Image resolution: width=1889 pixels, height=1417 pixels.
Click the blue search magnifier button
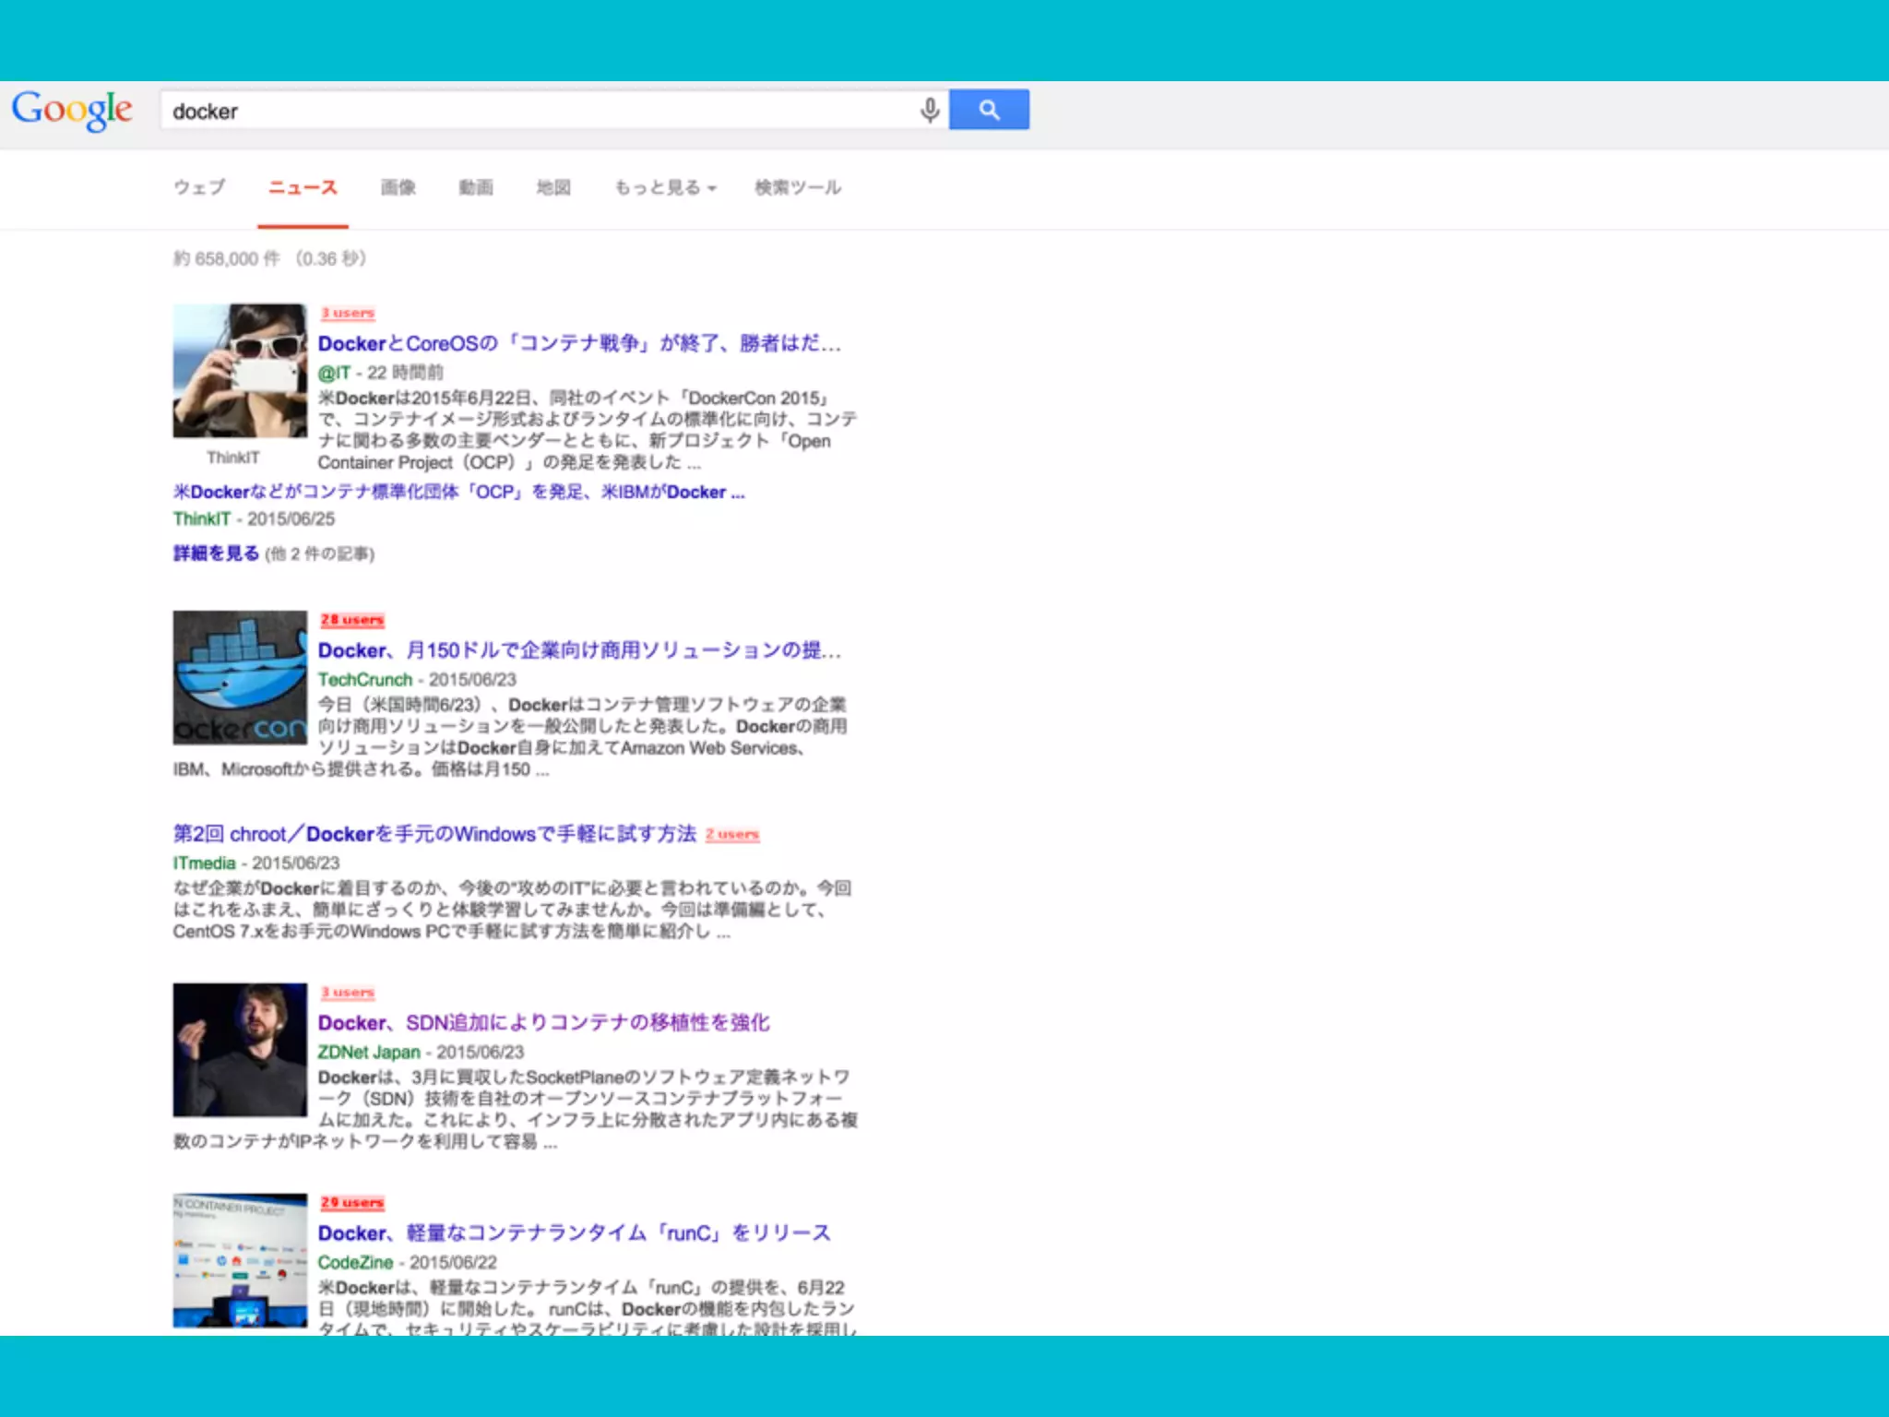[988, 110]
